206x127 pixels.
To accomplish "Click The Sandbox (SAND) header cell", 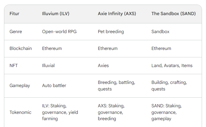I will pyautogui.click(x=173, y=14).
